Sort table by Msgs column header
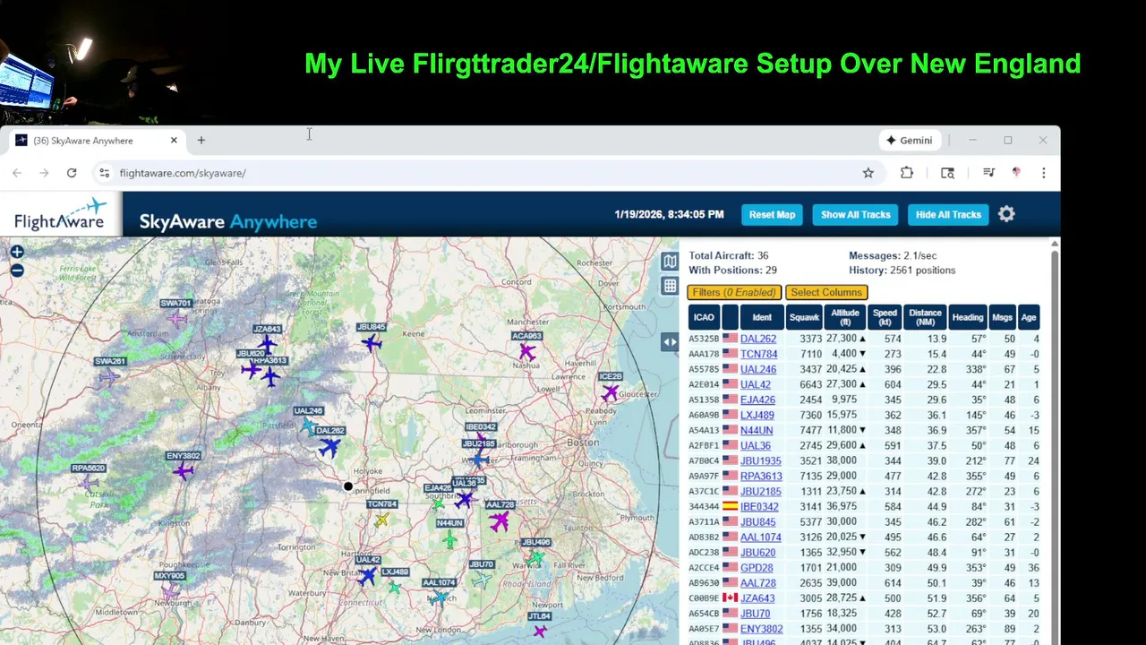The image size is (1146, 645). pyautogui.click(x=1003, y=317)
